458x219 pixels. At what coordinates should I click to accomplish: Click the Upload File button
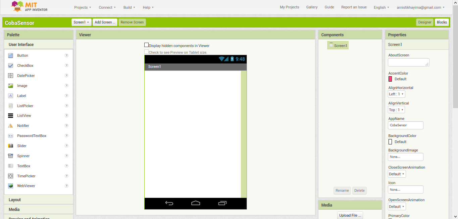click(x=350, y=215)
